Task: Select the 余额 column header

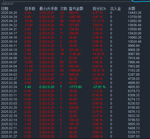Action: (131, 9)
